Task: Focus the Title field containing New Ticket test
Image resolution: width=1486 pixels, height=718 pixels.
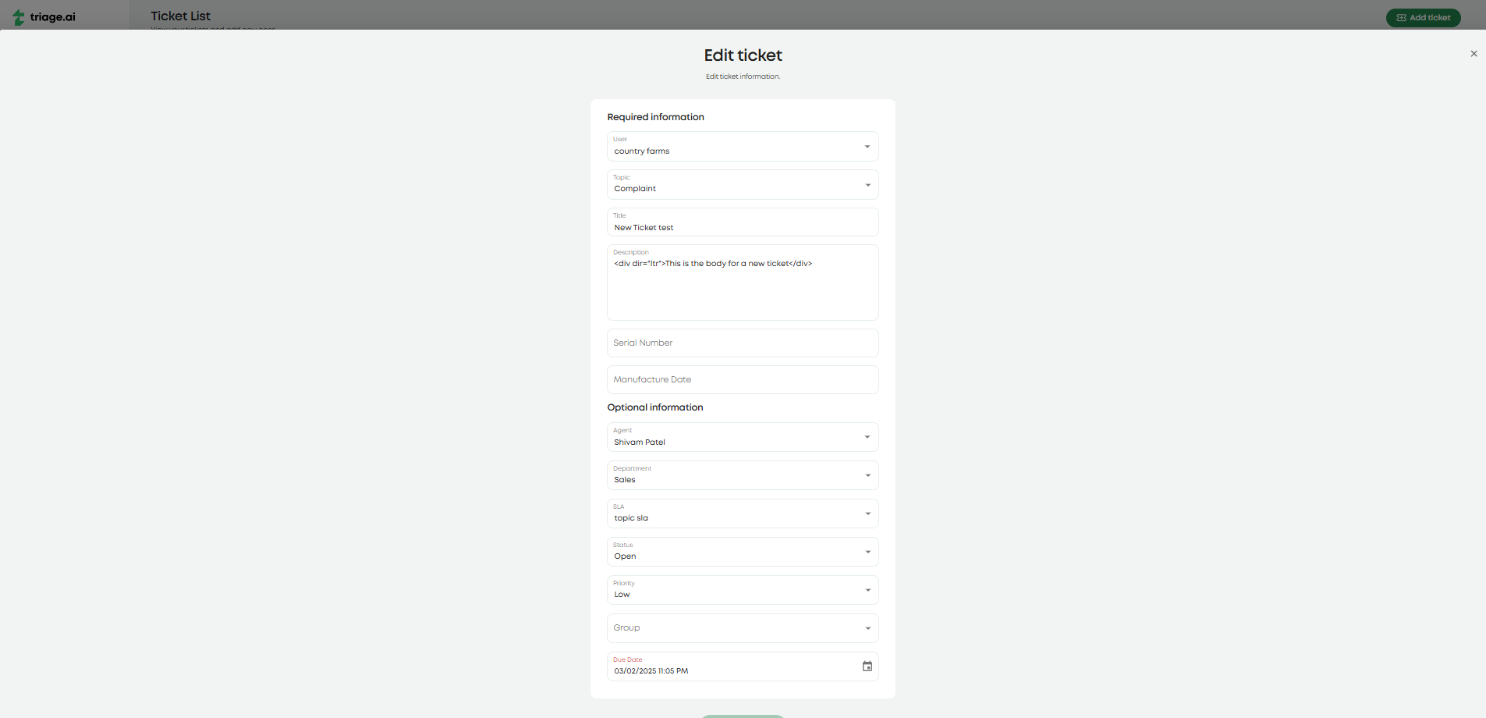Action: click(x=742, y=226)
